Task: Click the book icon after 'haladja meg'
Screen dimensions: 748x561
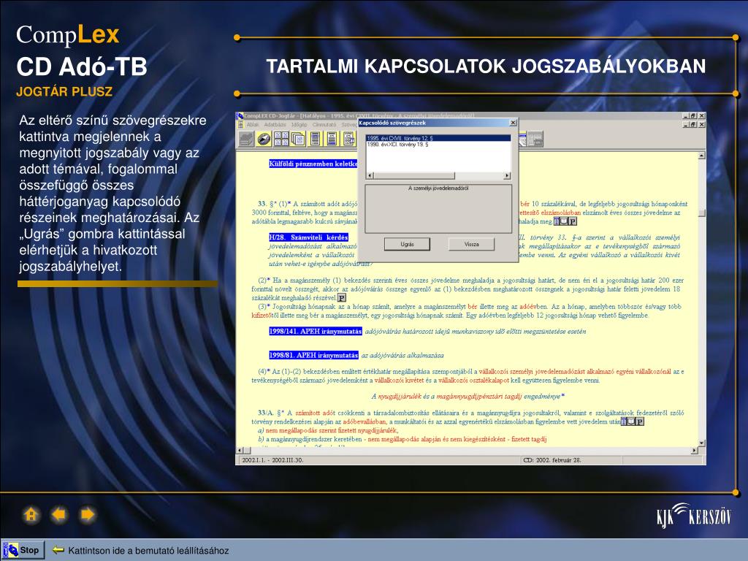Action: coord(565,221)
